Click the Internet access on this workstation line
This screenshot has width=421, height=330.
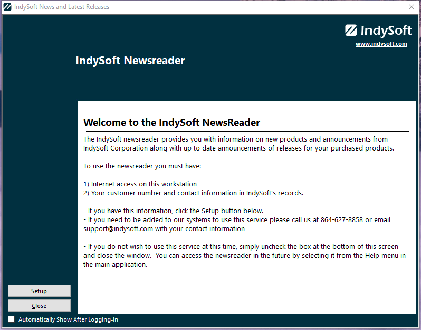tap(140, 184)
